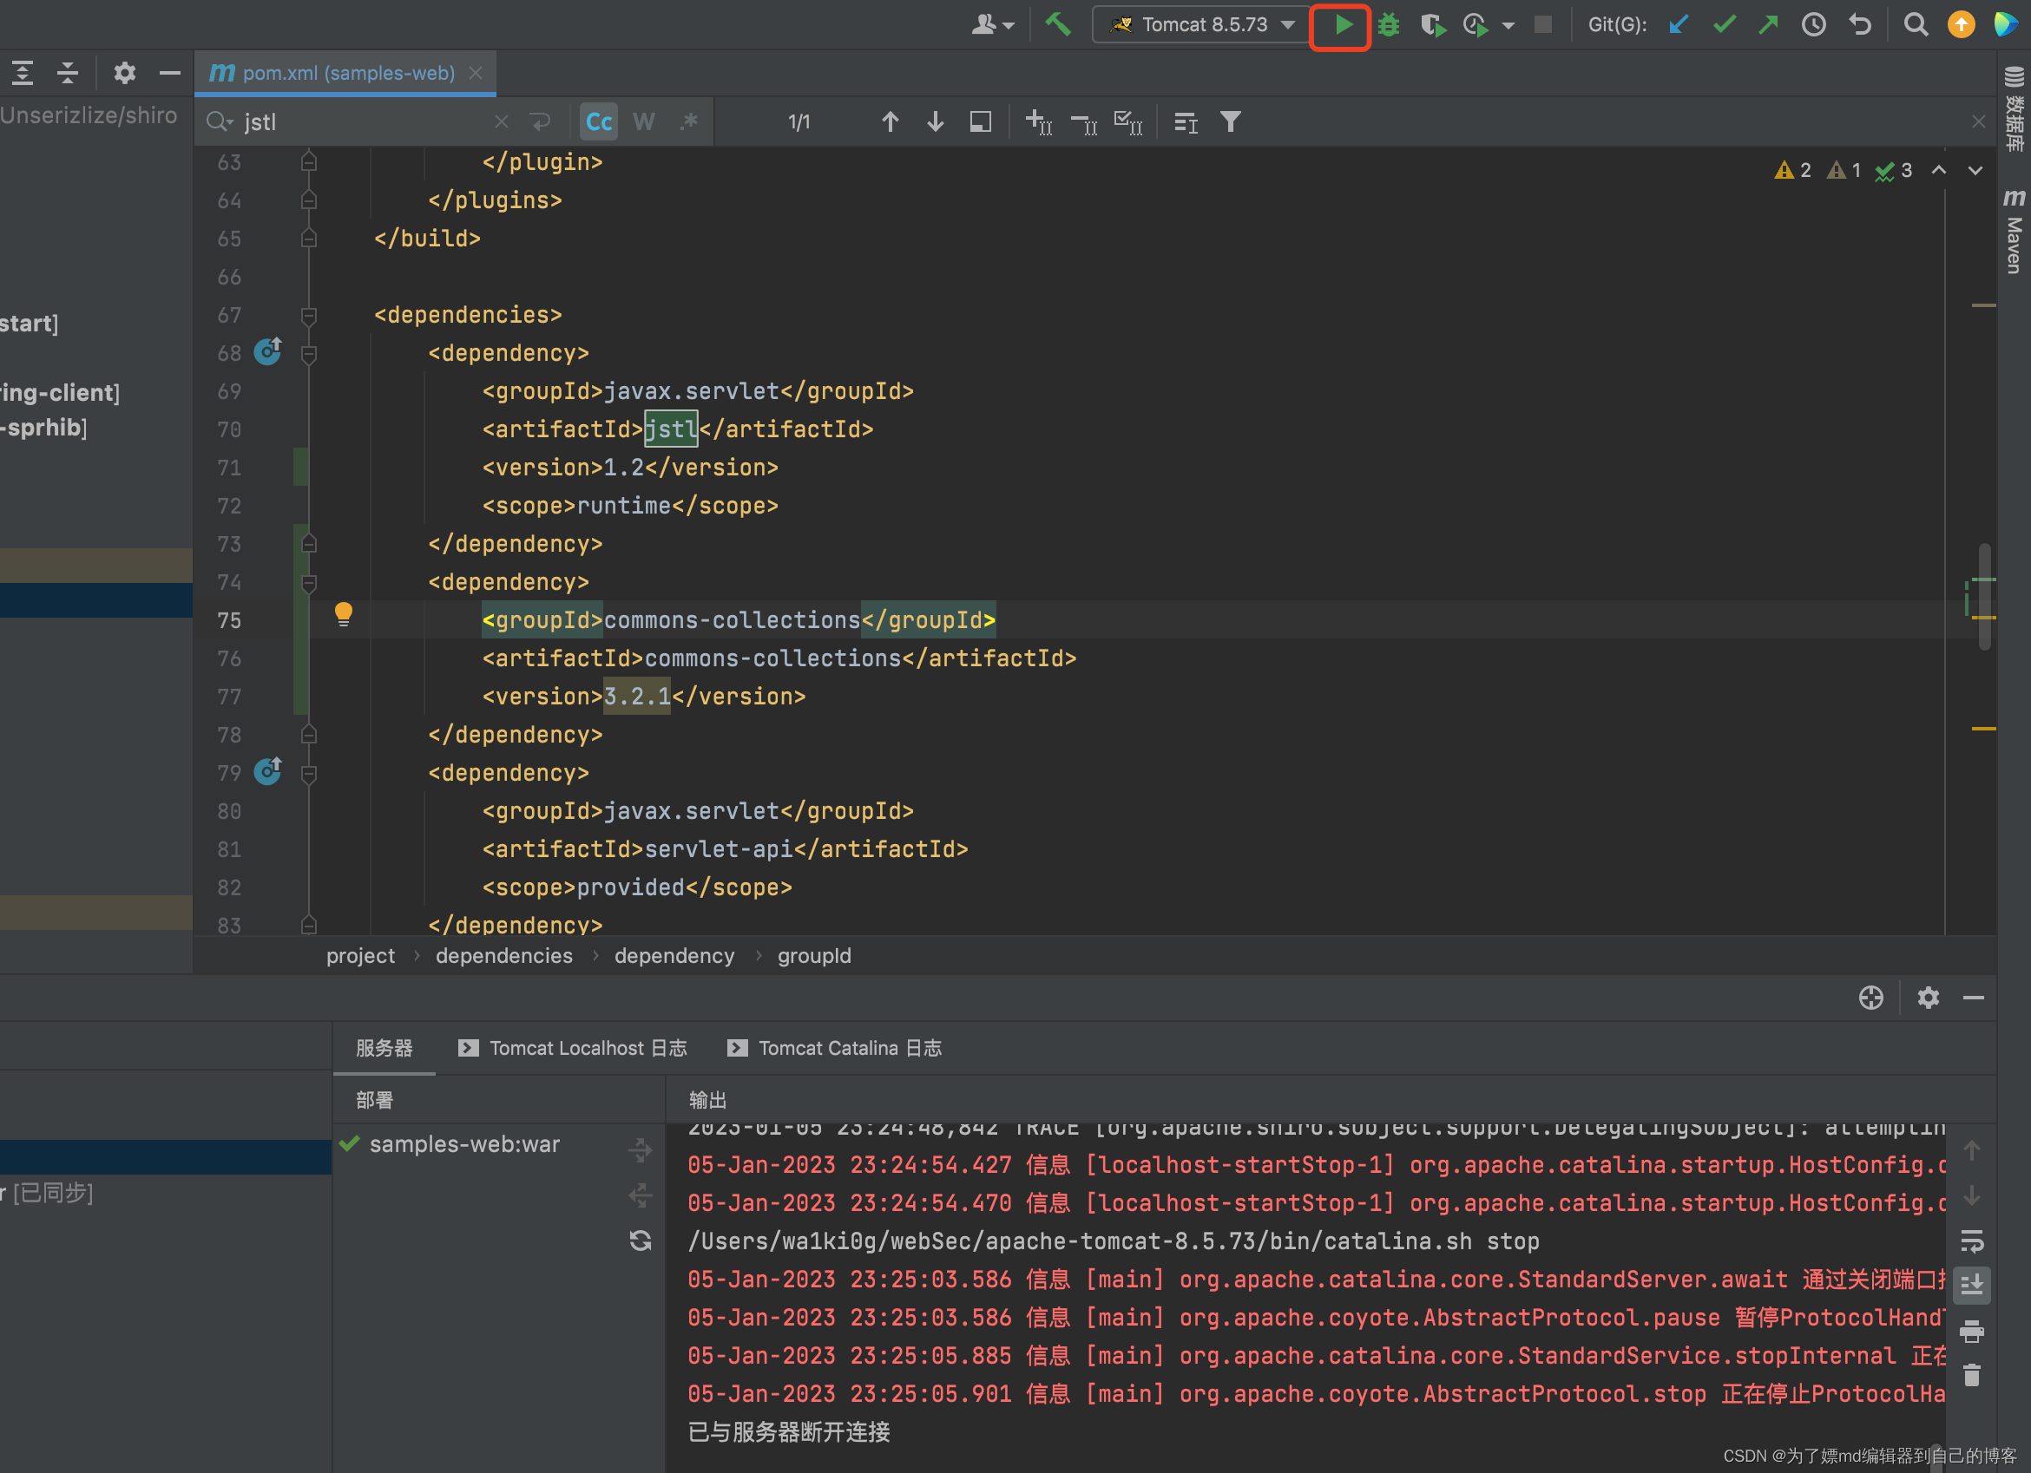The height and width of the screenshot is (1473, 2031).
Task: Open the Maven tool window on right sidebar
Action: click(x=2014, y=231)
